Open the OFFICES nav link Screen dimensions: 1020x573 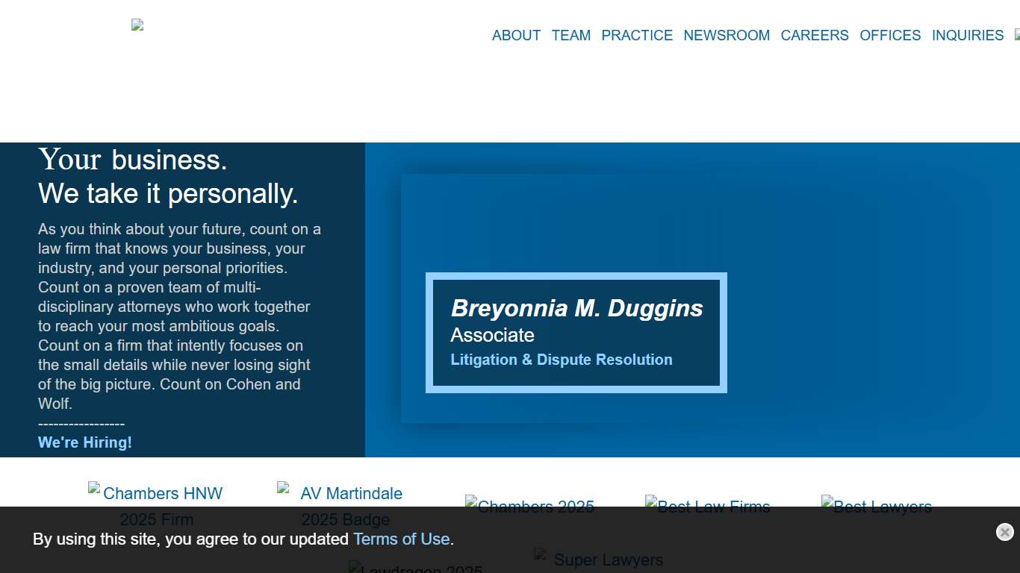pyautogui.click(x=890, y=35)
